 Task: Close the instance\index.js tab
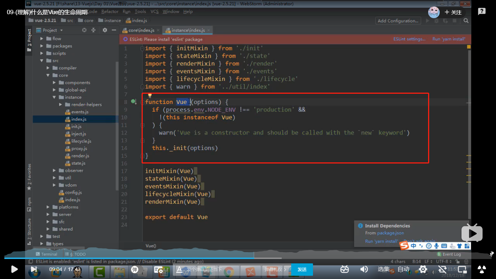click(x=208, y=31)
